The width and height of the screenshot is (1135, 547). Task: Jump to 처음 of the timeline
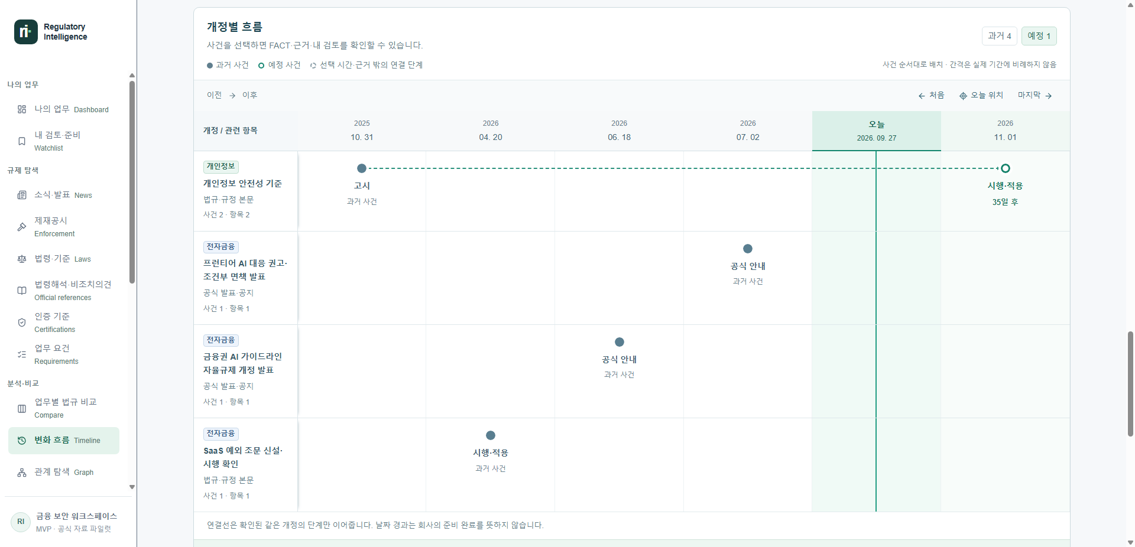point(931,95)
